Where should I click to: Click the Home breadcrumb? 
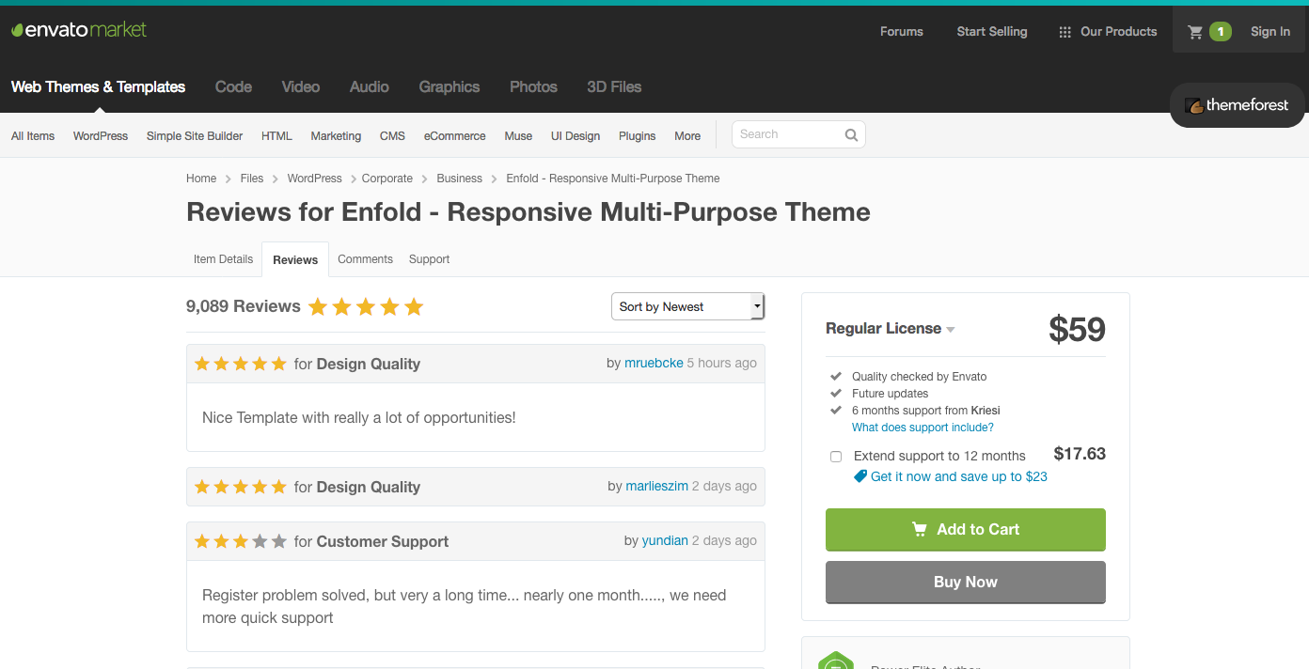pyautogui.click(x=201, y=179)
